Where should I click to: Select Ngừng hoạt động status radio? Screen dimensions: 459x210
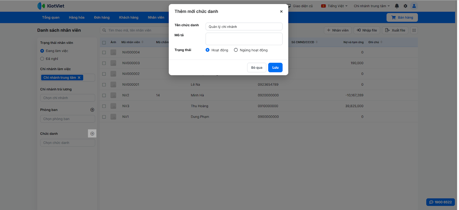[x=236, y=50]
